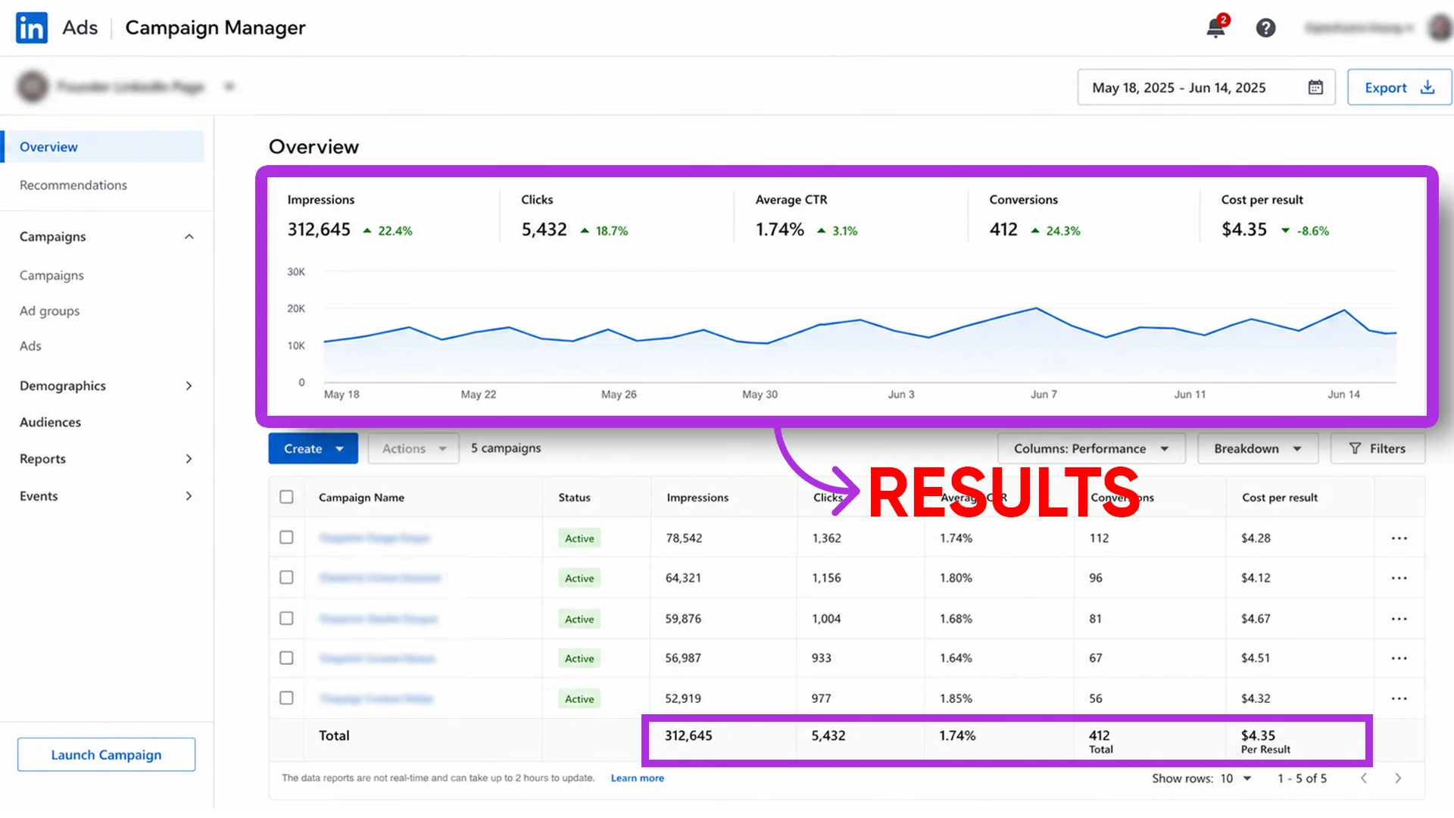Open the Create dropdown button
The image size is (1454, 818).
click(x=313, y=448)
